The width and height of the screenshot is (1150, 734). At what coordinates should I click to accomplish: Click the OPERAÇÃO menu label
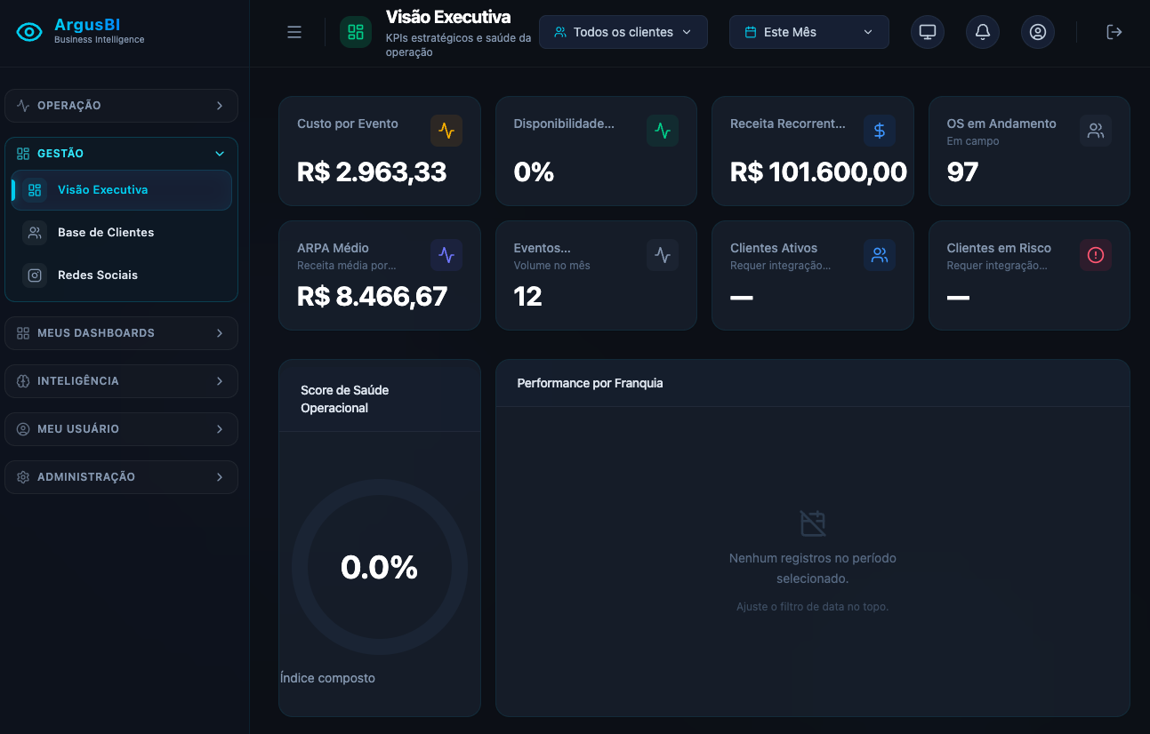coord(69,106)
